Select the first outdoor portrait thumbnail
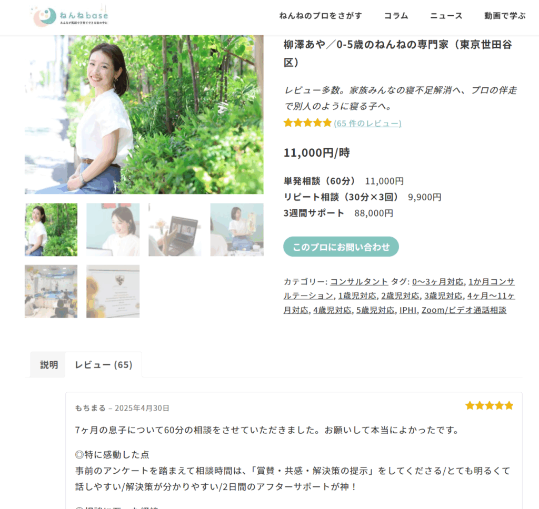This screenshot has width=539, height=509. click(x=51, y=229)
